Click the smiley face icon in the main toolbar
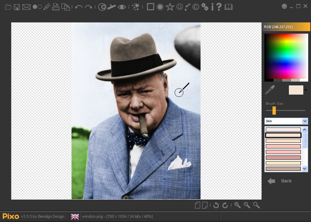This screenshot has width=311, height=222. 180,7
